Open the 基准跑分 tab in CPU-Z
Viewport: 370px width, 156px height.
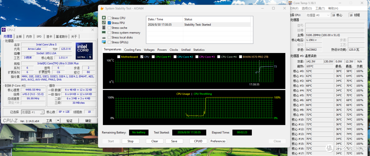[x=62, y=37]
